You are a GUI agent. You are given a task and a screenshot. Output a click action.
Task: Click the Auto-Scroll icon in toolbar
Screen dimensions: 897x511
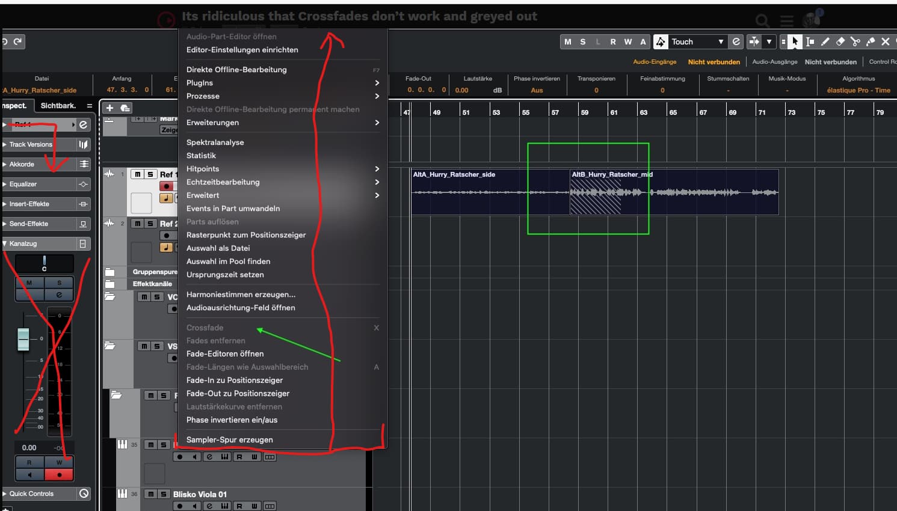(754, 41)
